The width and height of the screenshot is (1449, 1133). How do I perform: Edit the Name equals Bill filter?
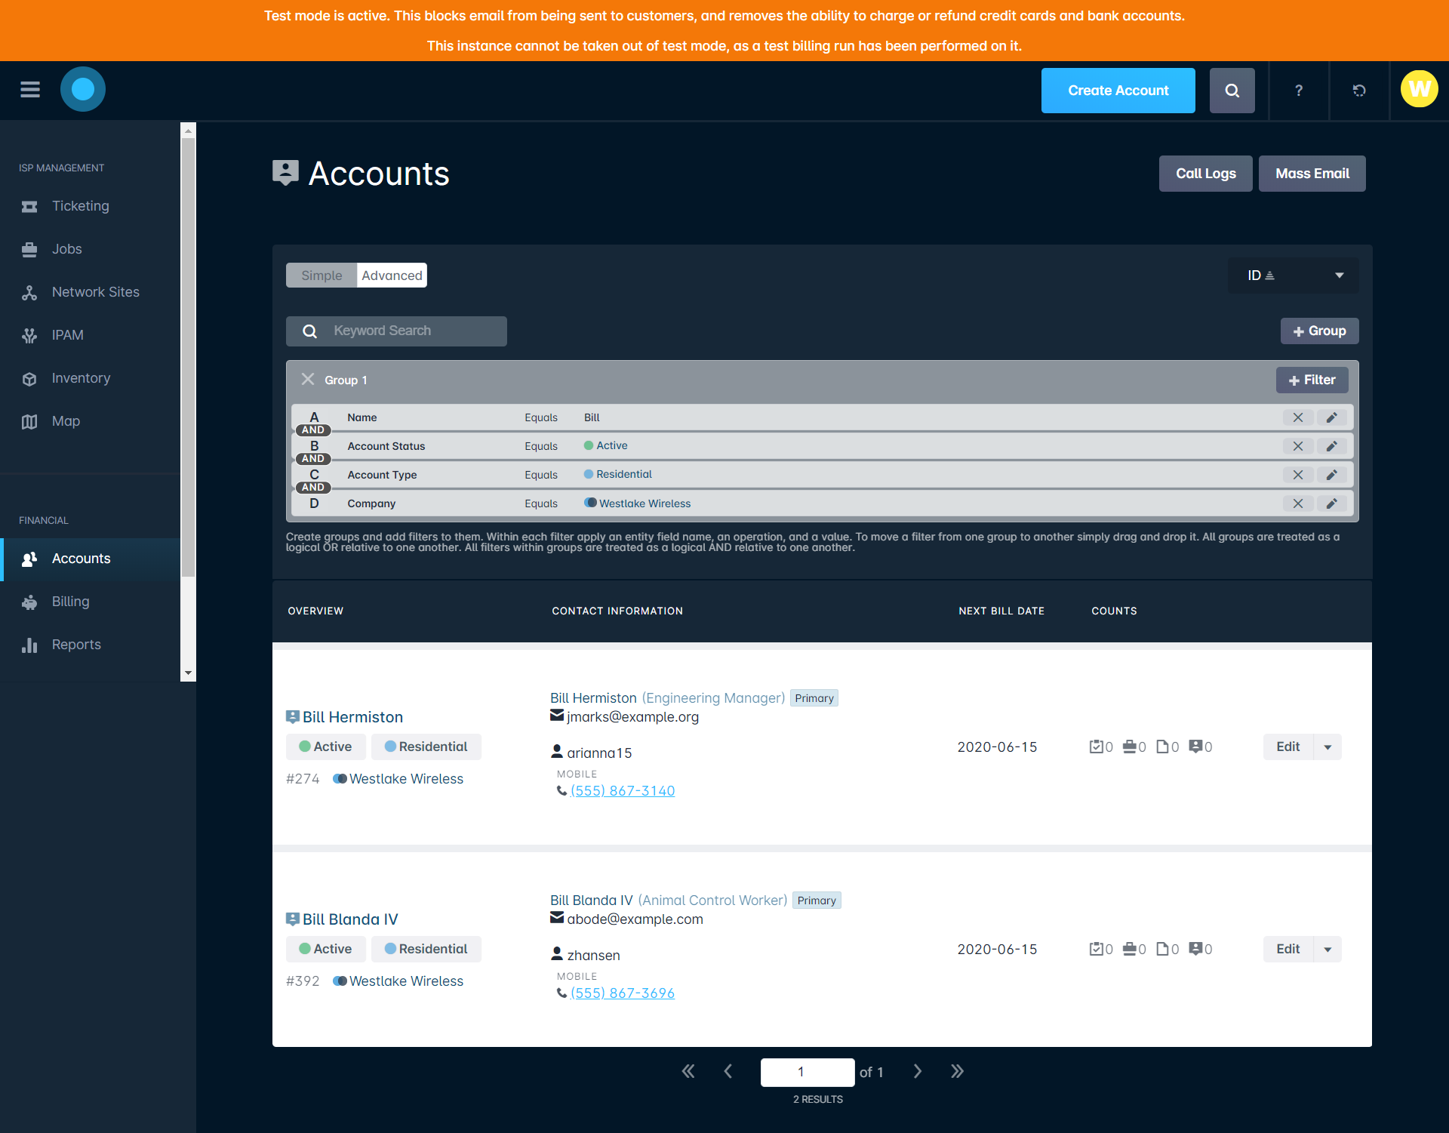click(x=1332, y=417)
